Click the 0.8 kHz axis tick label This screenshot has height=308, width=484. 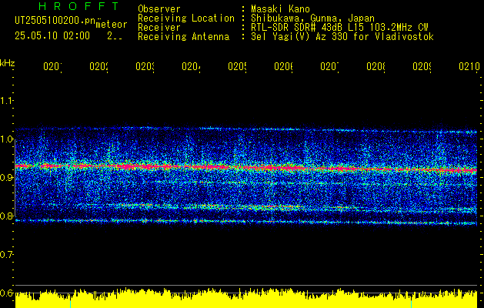(x=7, y=216)
